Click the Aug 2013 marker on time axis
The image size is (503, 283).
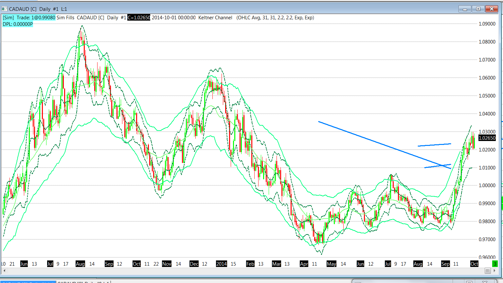click(x=80, y=264)
